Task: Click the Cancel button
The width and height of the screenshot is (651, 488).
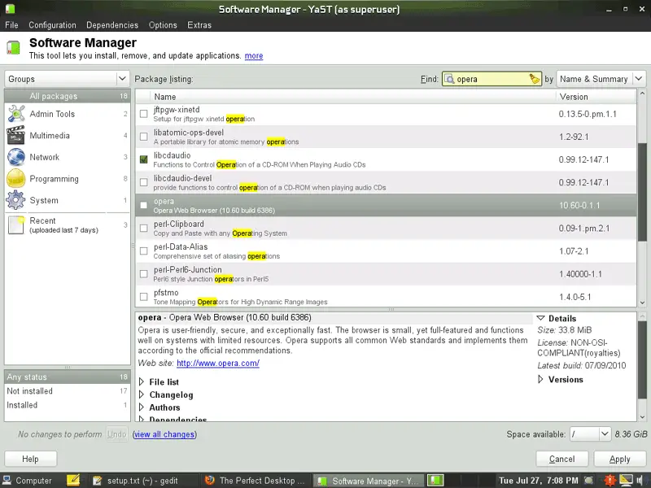Action: pos(561,459)
